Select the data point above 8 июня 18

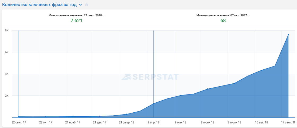(207, 89)
